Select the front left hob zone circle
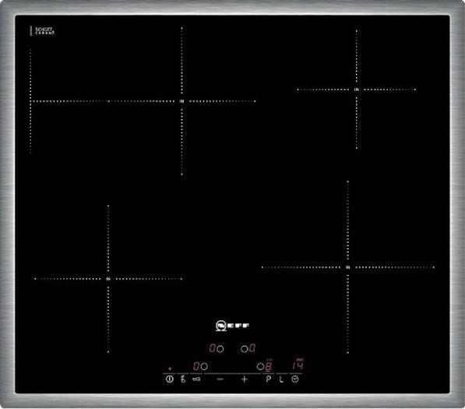The width and height of the screenshot is (465, 409). [204, 366]
